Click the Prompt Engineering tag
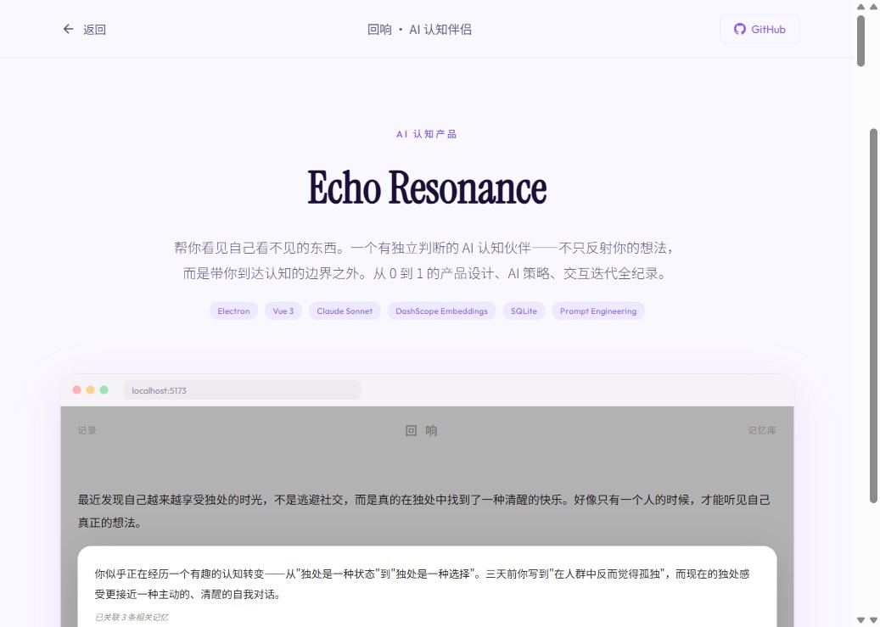 point(598,311)
